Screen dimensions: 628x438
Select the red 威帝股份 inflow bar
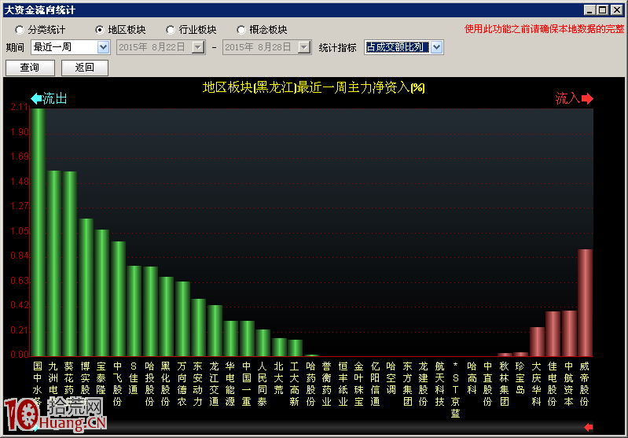point(585,303)
